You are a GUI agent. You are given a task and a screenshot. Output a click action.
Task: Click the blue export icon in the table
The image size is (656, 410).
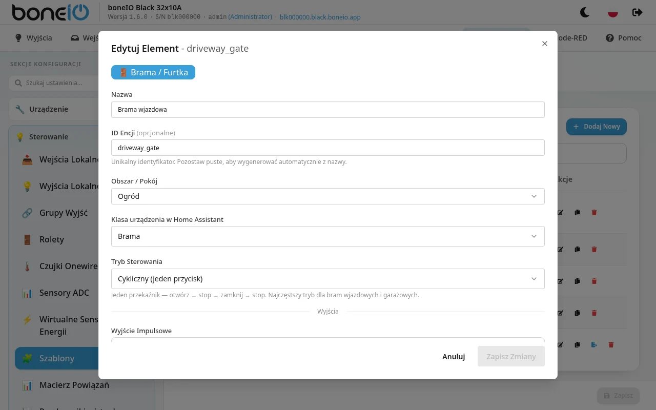(x=594, y=344)
